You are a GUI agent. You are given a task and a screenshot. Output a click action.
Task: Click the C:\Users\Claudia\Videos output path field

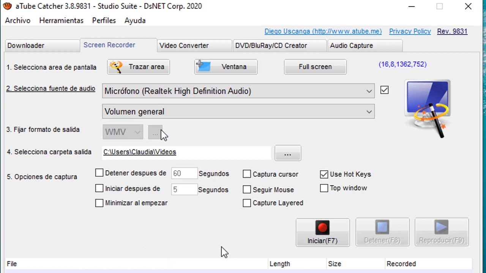[x=187, y=152]
